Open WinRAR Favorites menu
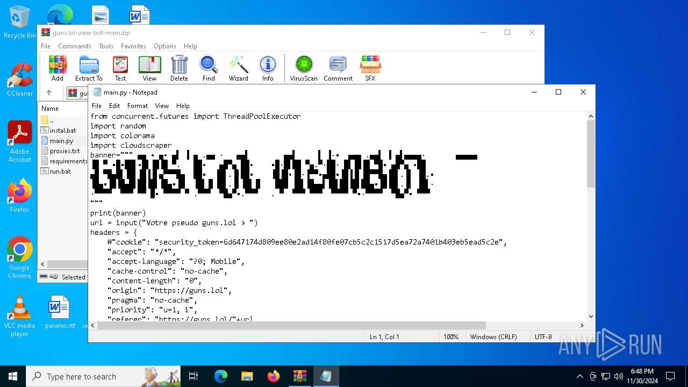Image resolution: width=688 pixels, height=387 pixels. point(133,46)
